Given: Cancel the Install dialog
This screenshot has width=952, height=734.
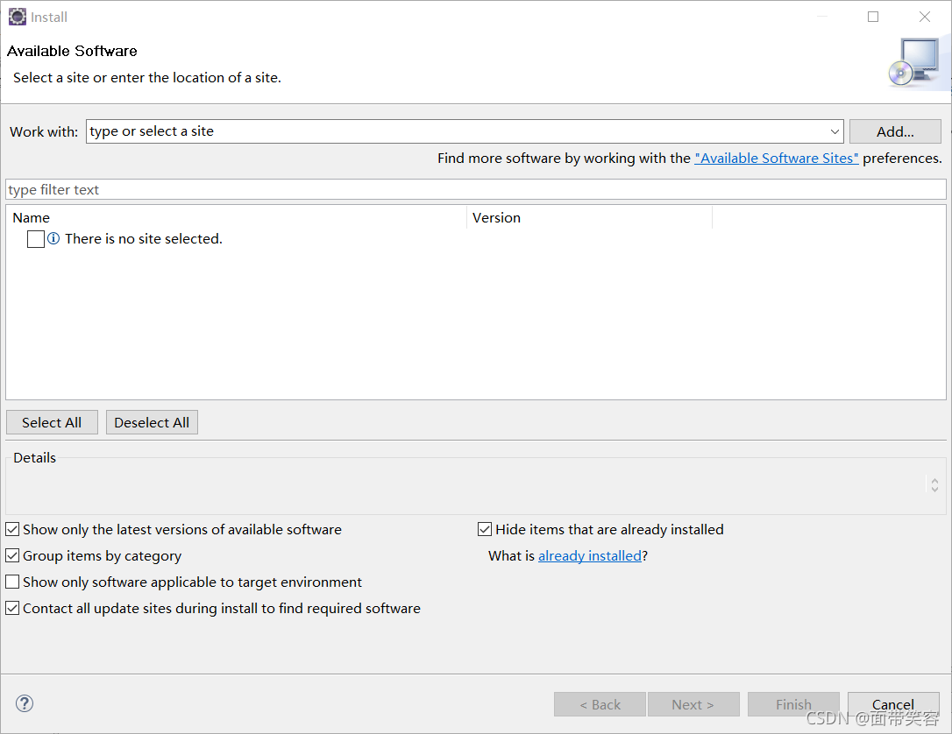Looking at the screenshot, I should click(x=893, y=704).
